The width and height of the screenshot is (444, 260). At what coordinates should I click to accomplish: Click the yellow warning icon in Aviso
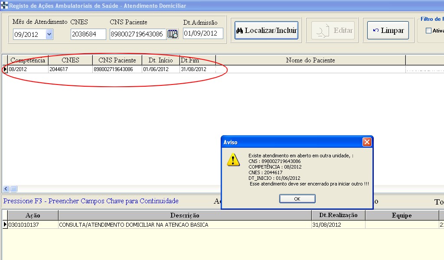pos(233,160)
